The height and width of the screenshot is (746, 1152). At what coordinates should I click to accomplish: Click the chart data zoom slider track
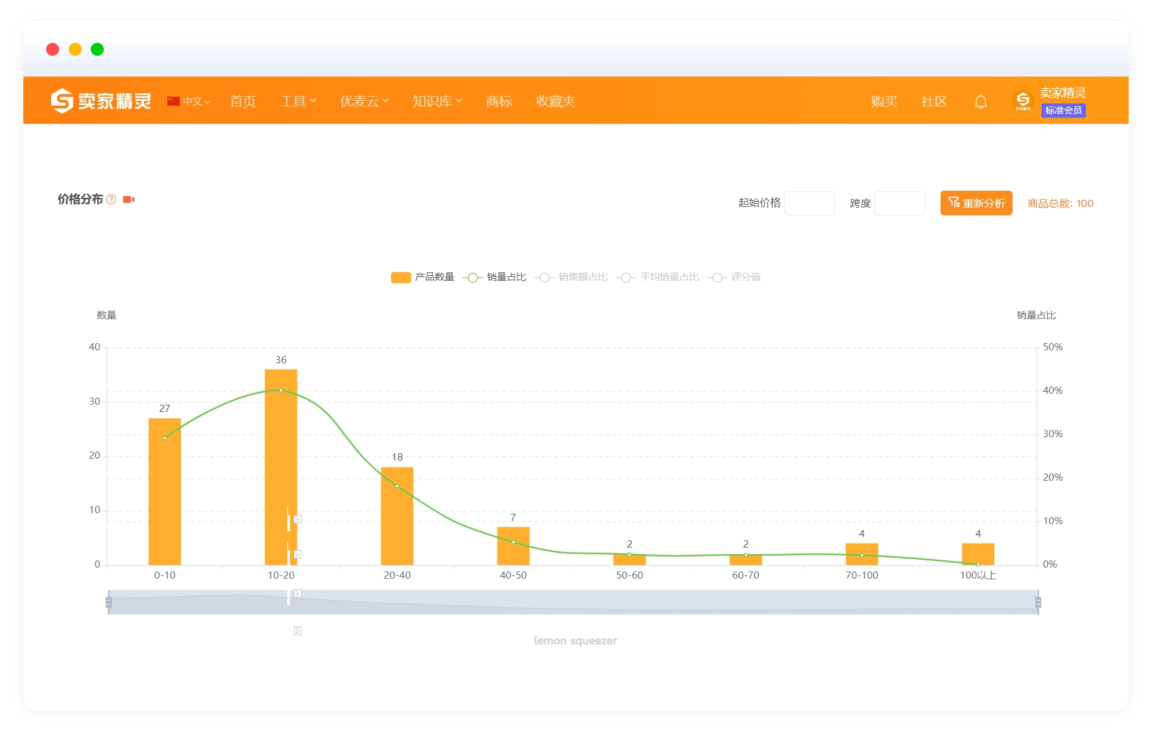573,603
